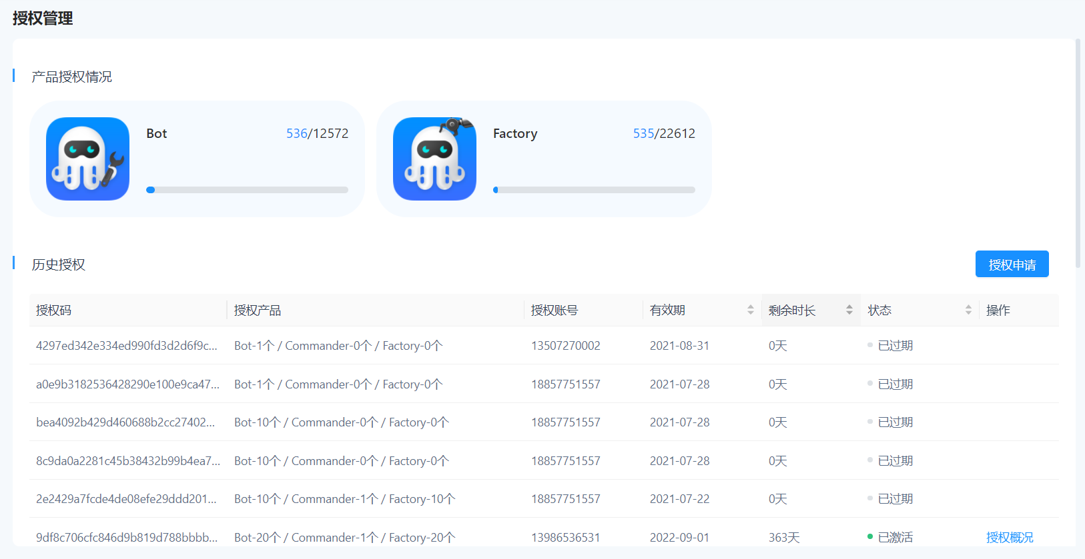Open the 授权概况 link in last row
The height and width of the screenshot is (559, 1085).
pos(1009,537)
